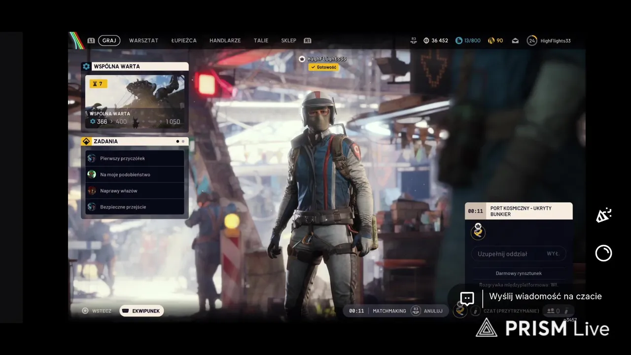
Task: Click the Gotowość ready status badge
Action: point(323,67)
